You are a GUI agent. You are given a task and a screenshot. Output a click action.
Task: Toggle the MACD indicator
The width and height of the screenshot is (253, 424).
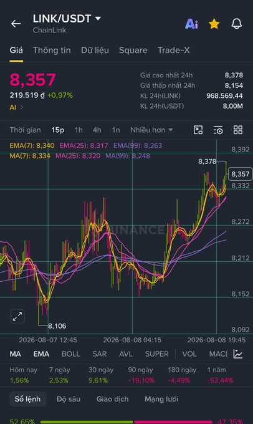[218, 354]
